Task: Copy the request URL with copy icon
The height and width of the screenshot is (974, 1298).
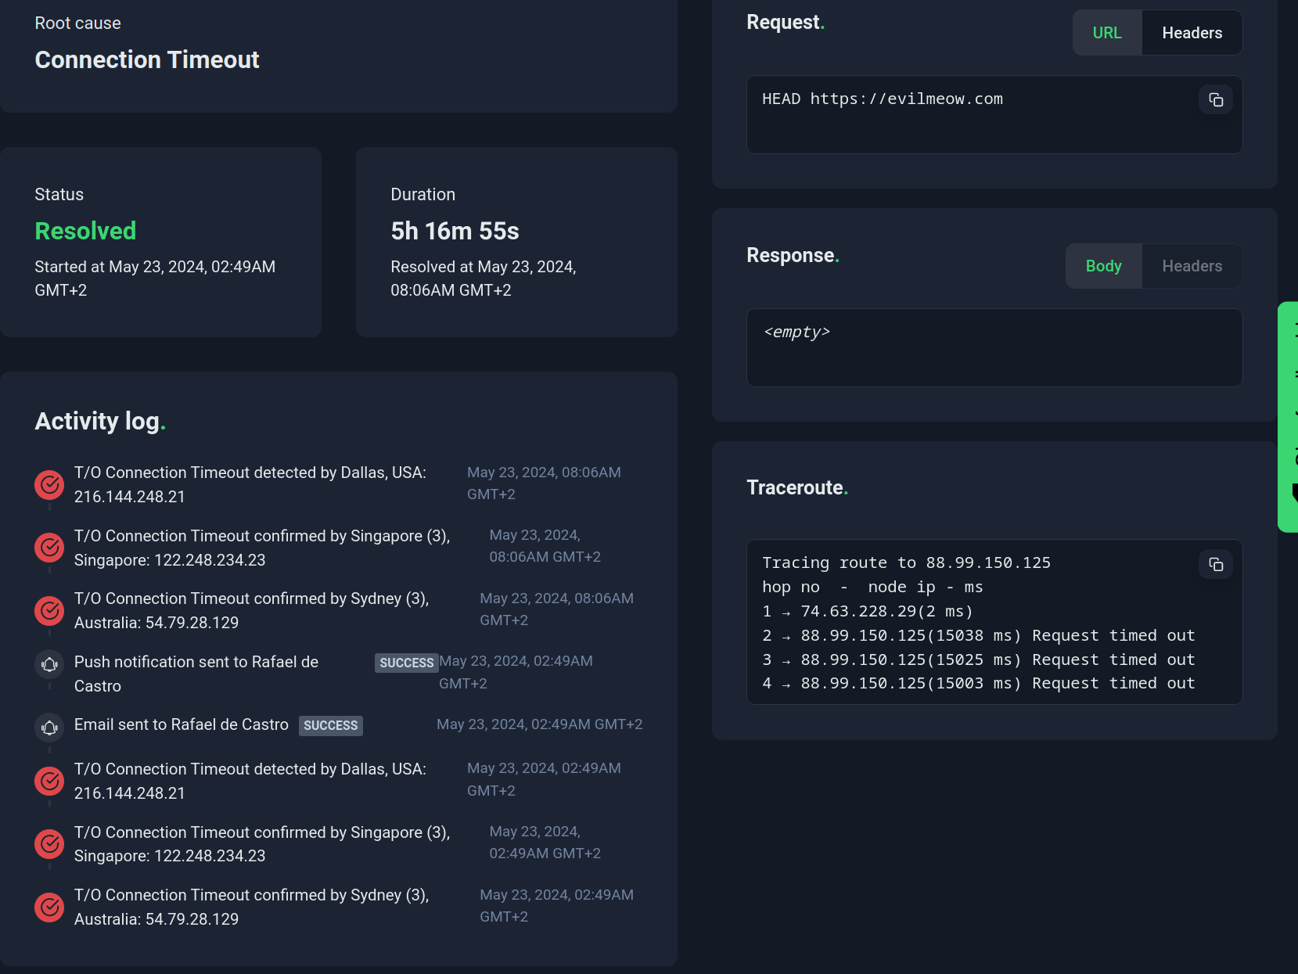Action: 1215,99
